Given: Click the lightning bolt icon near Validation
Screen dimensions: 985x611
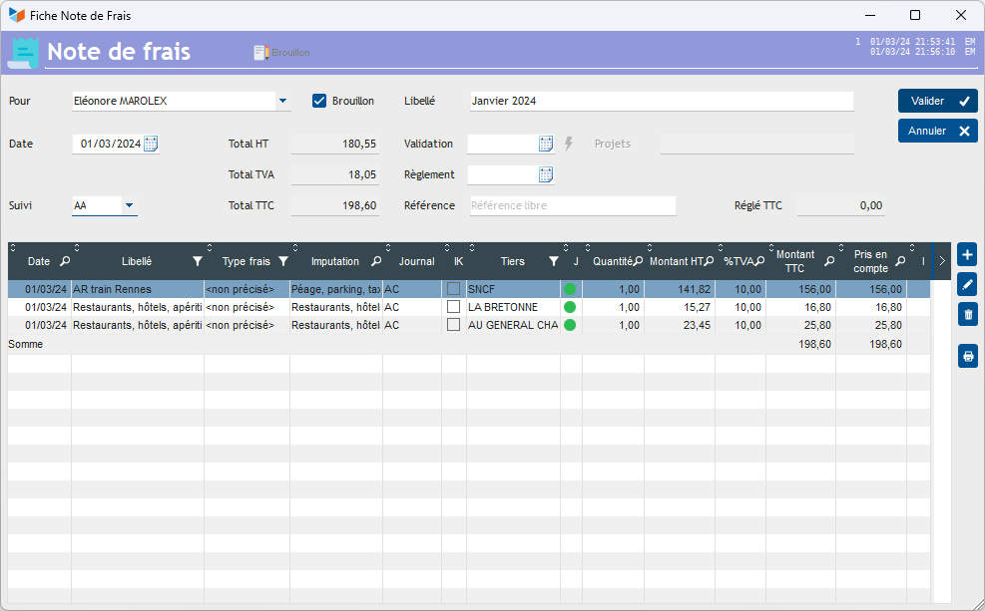Looking at the screenshot, I should (x=569, y=144).
